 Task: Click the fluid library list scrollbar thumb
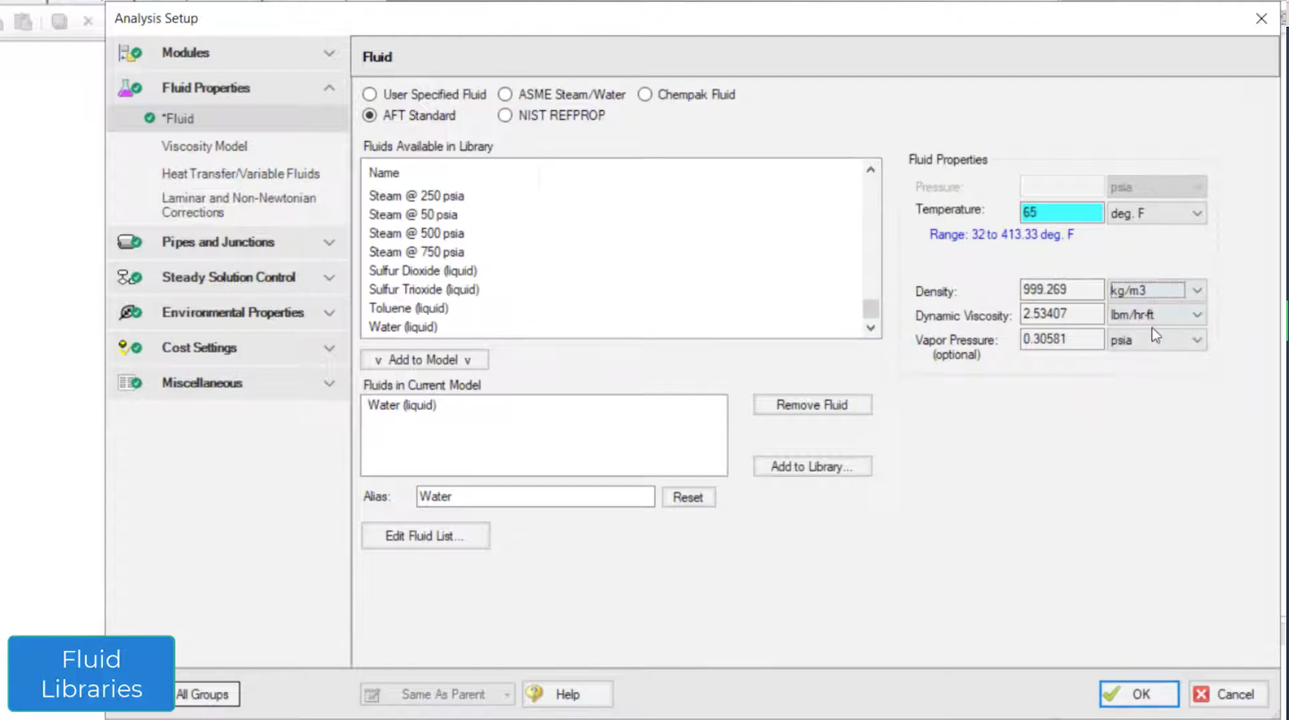click(x=870, y=309)
